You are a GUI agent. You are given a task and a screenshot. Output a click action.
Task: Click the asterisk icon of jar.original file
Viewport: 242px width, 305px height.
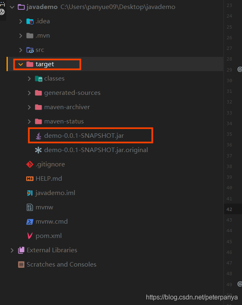[38, 150]
